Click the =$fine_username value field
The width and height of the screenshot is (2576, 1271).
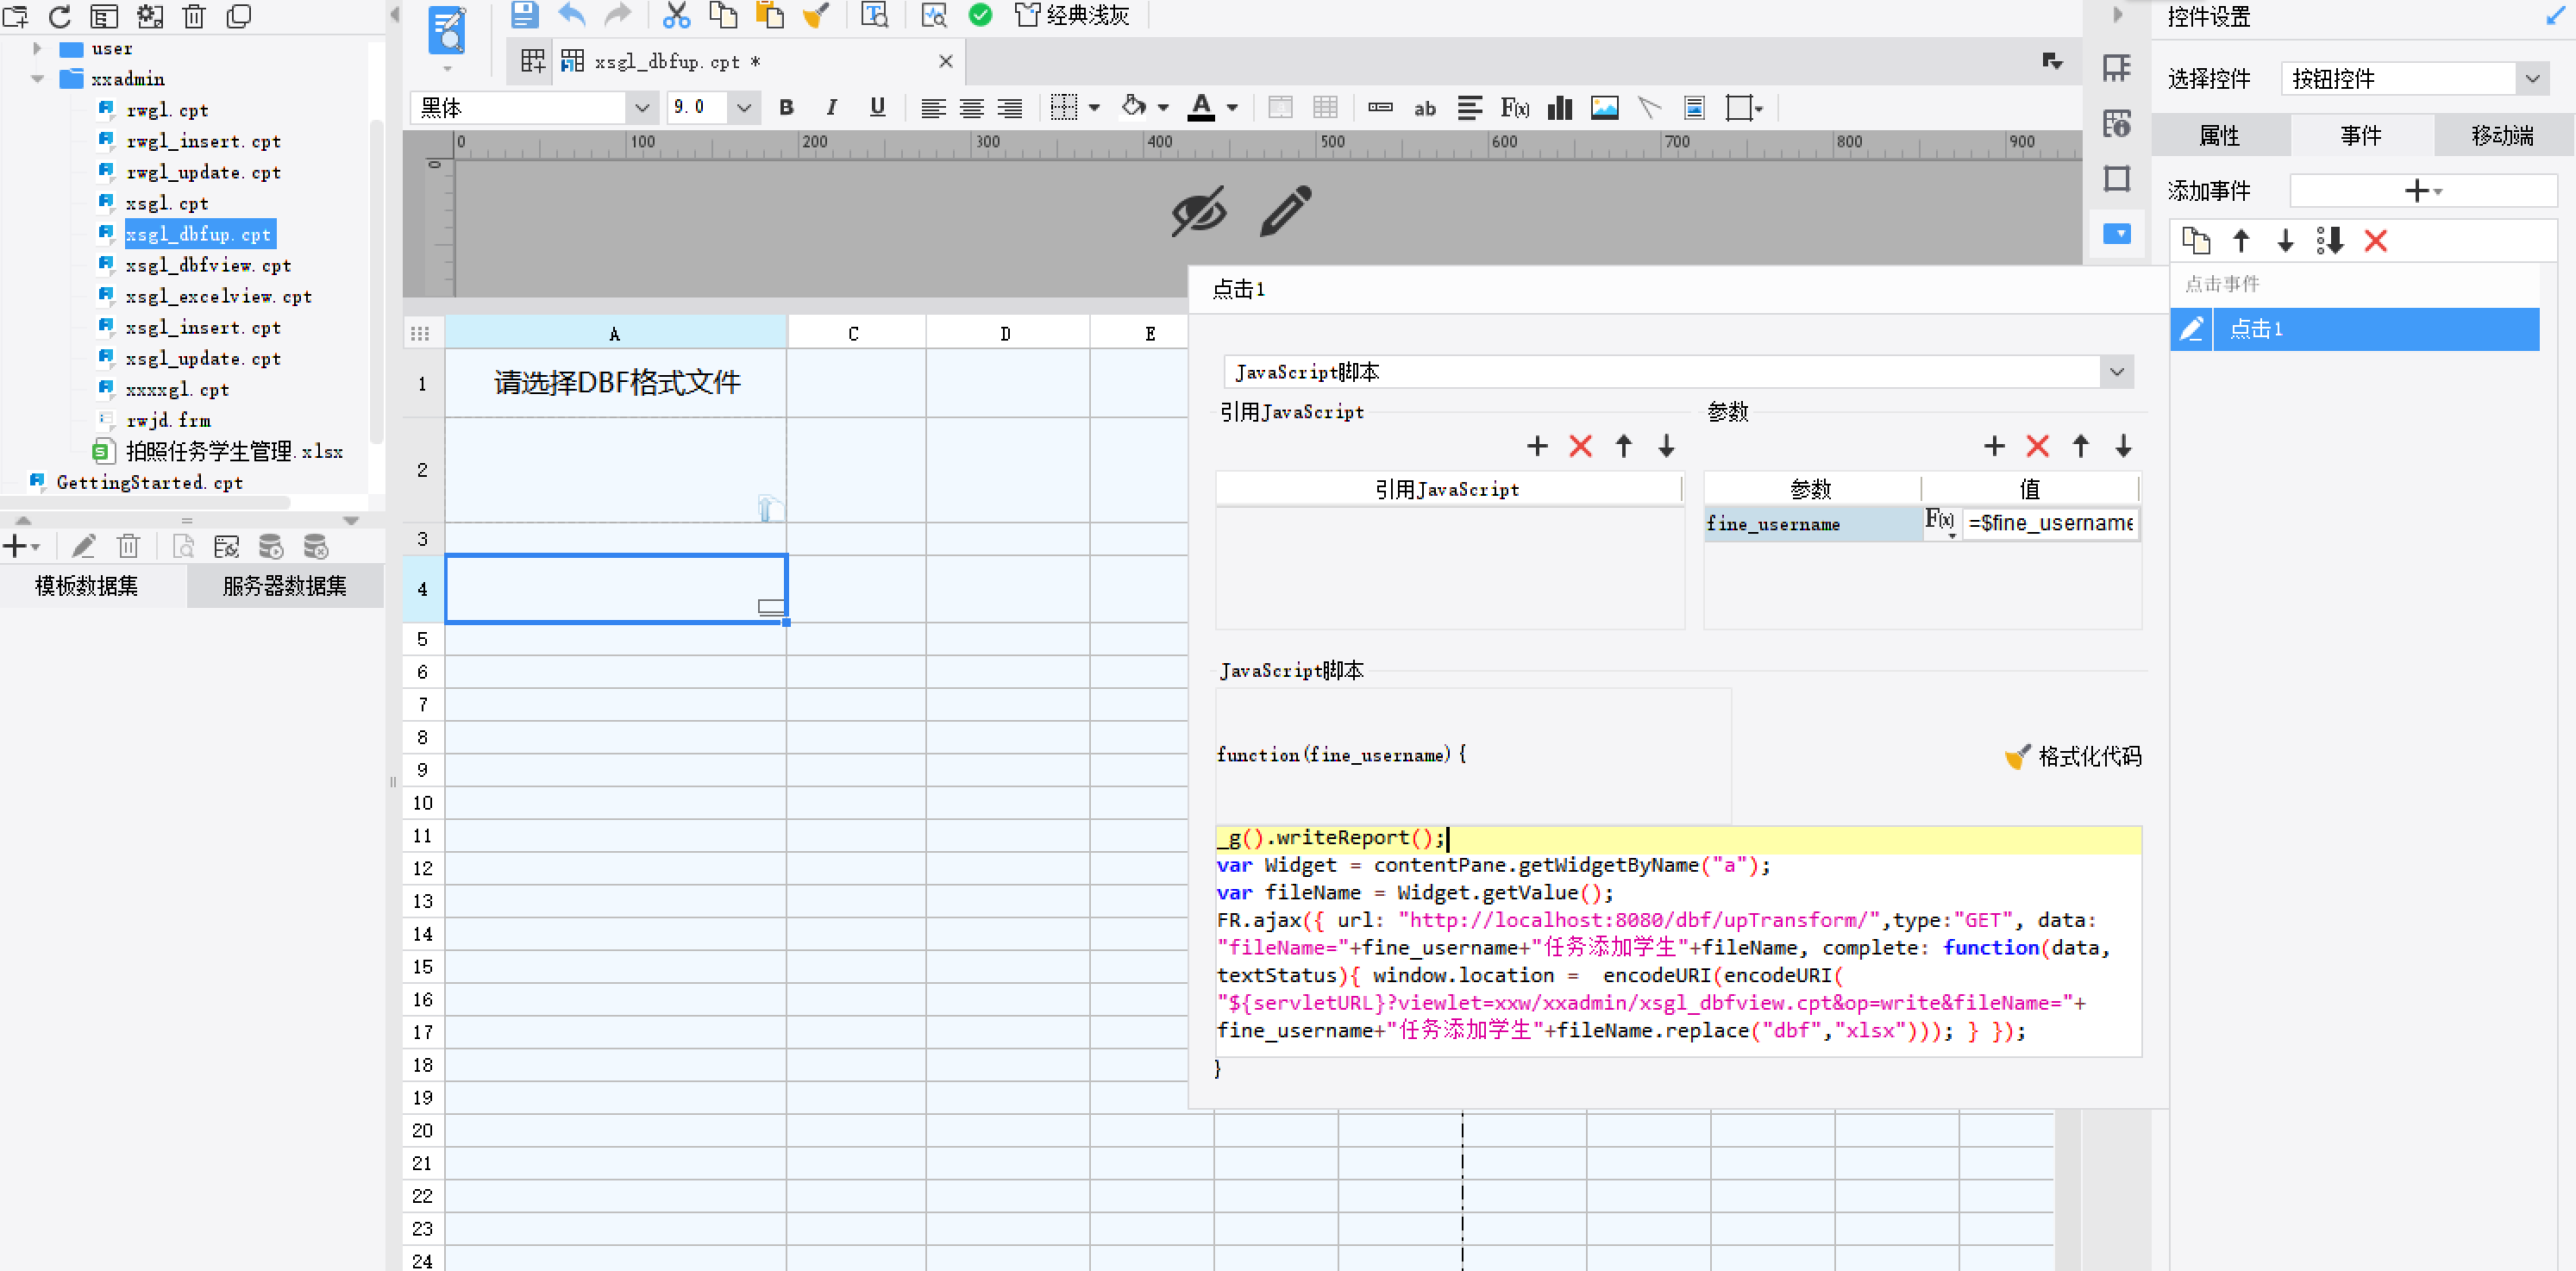[x=2050, y=523]
